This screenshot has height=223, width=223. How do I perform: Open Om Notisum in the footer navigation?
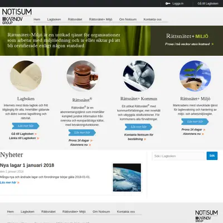[101, 212]
